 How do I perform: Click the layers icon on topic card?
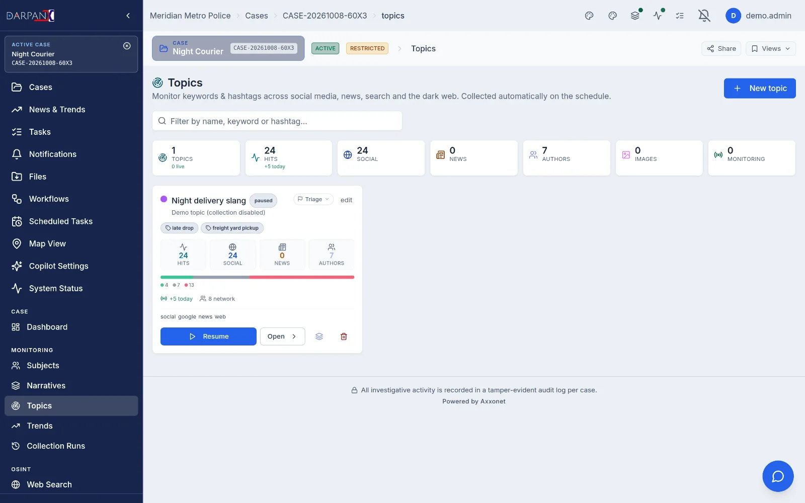click(x=319, y=337)
